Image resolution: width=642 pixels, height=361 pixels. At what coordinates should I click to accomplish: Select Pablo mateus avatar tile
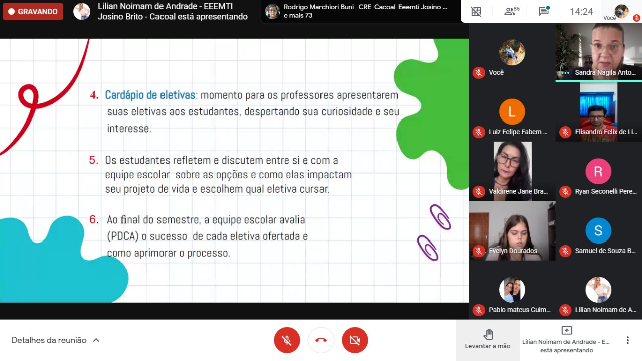pyautogui.click(x=512, y=290)
